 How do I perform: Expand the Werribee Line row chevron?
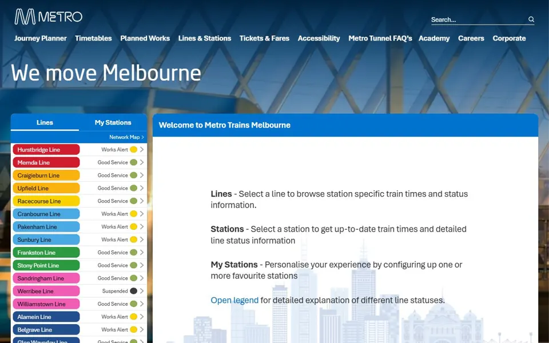pos(142,291)
